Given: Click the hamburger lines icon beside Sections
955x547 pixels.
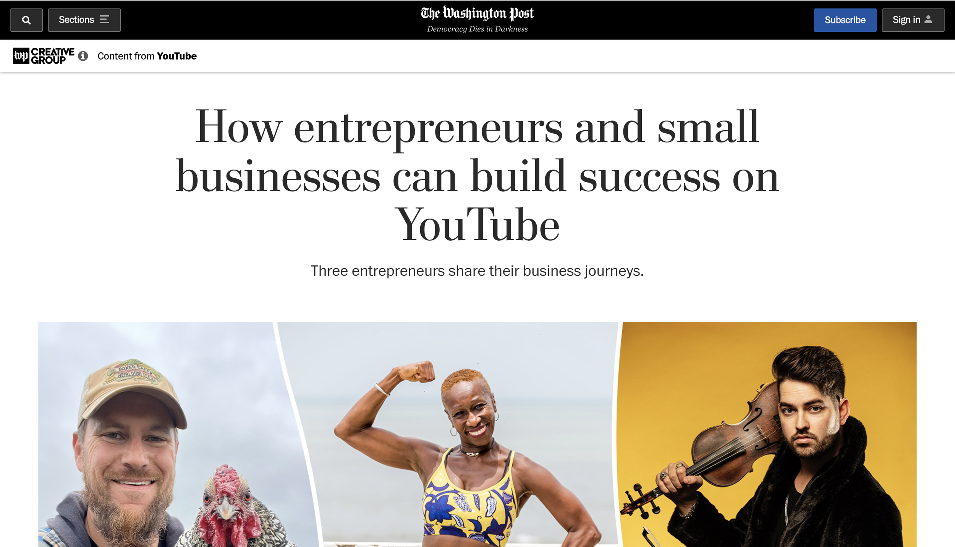Looking at the screenshot, I should click(x=105, y=19).
